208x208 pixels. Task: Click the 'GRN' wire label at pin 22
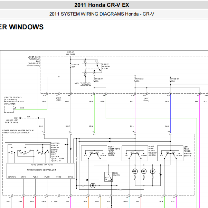[161, 201]
